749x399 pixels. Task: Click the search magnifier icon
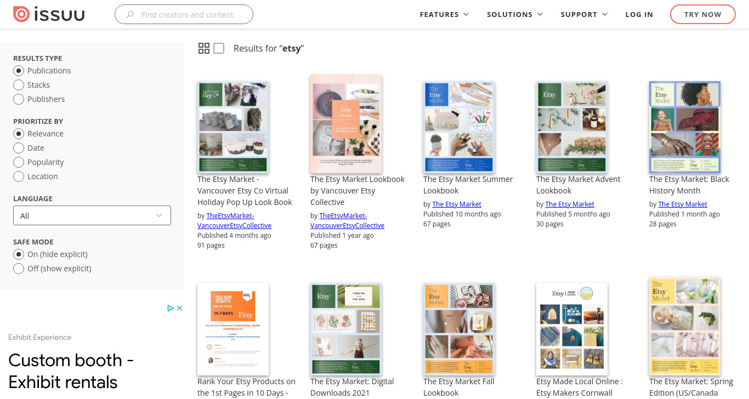tap(130, 15)
